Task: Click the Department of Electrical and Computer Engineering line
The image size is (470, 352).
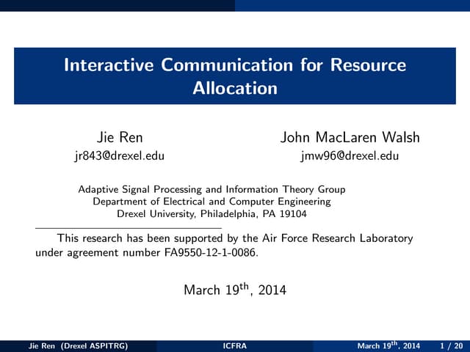Action: pos(211,202)
